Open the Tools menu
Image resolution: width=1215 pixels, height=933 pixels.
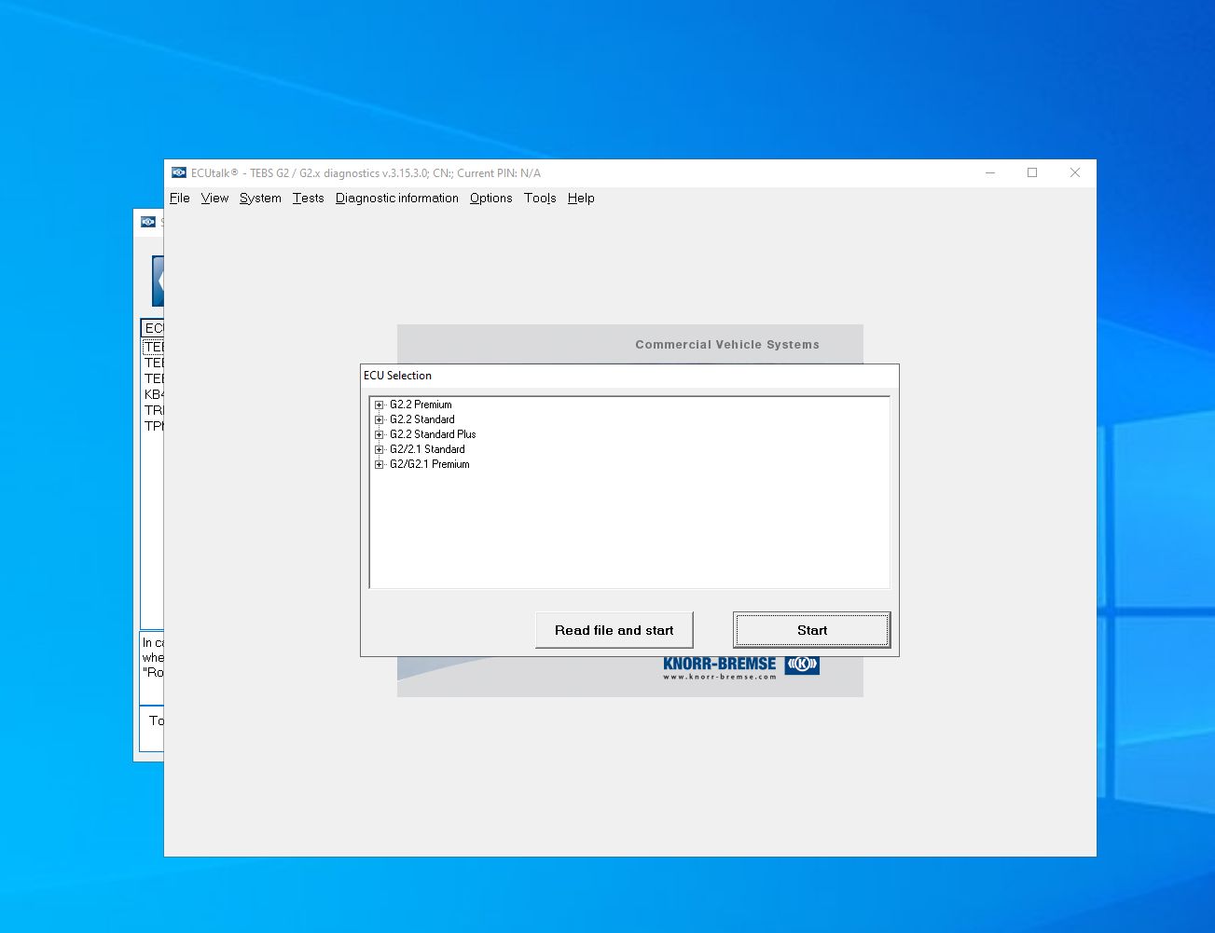539,198
